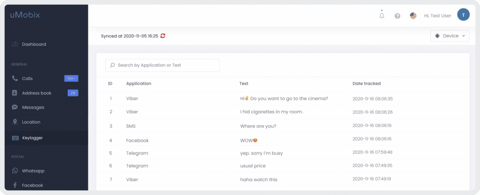Click the Address book icon
The width and height of the screenshot is (480, 195).
point(15,93)
